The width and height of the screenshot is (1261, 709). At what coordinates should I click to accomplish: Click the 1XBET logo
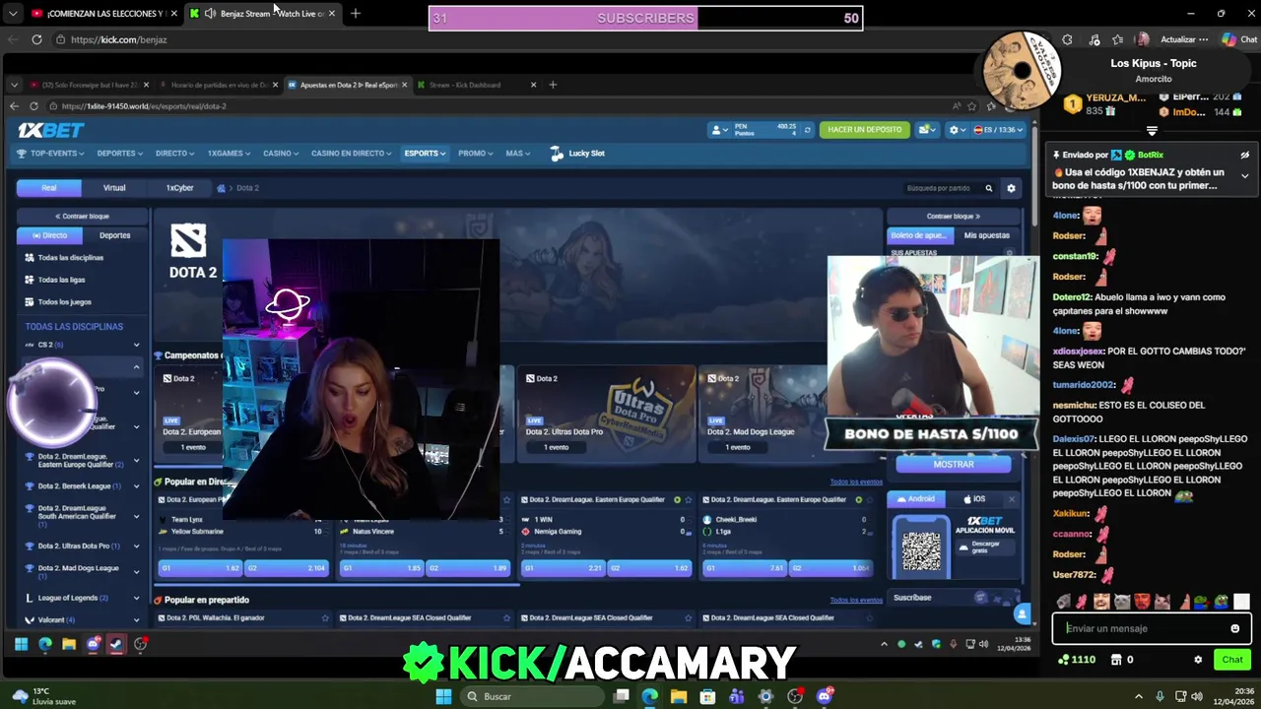coord(50,130)
